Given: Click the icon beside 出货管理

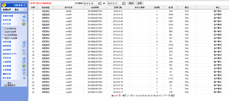Looking at the screenshot, I should click(24, 50).
